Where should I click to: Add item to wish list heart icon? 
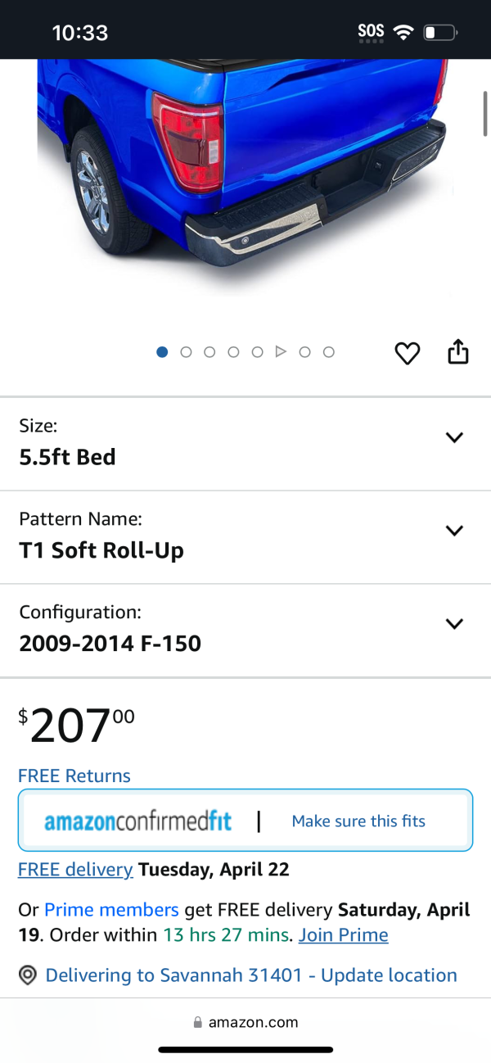pos(408,353)
